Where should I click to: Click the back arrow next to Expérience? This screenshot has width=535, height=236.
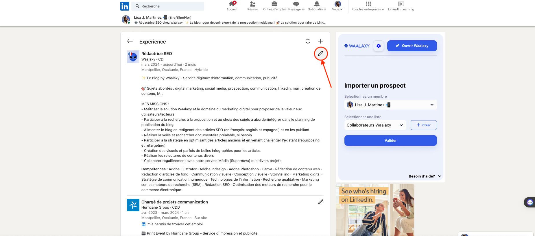coord(130,41)
